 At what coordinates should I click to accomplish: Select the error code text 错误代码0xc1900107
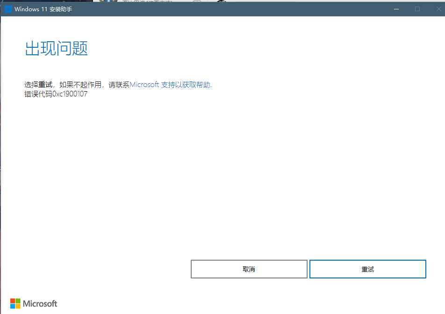tap(56, 94)
